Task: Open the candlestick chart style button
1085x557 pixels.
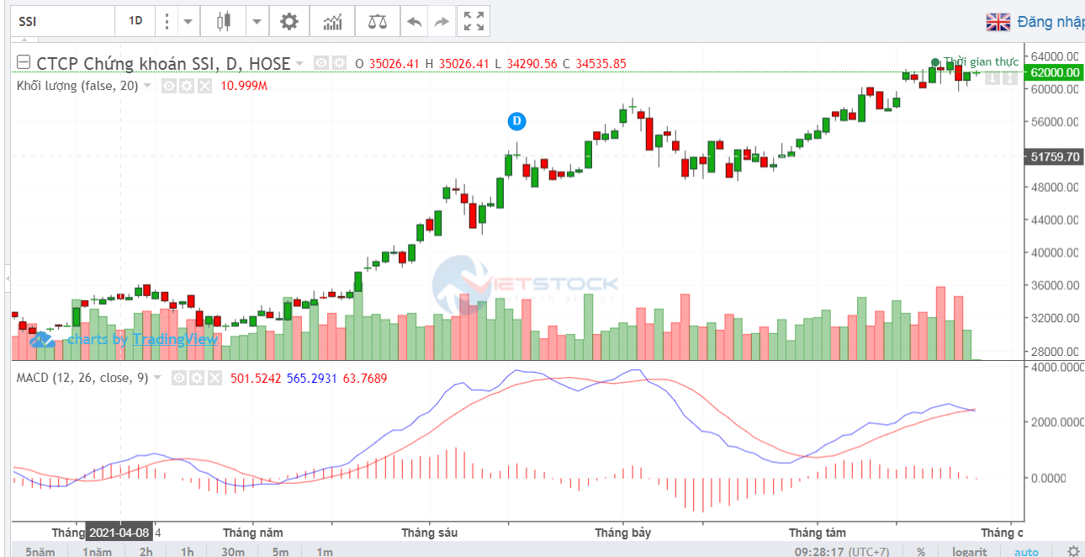Action: coord(223,21)
